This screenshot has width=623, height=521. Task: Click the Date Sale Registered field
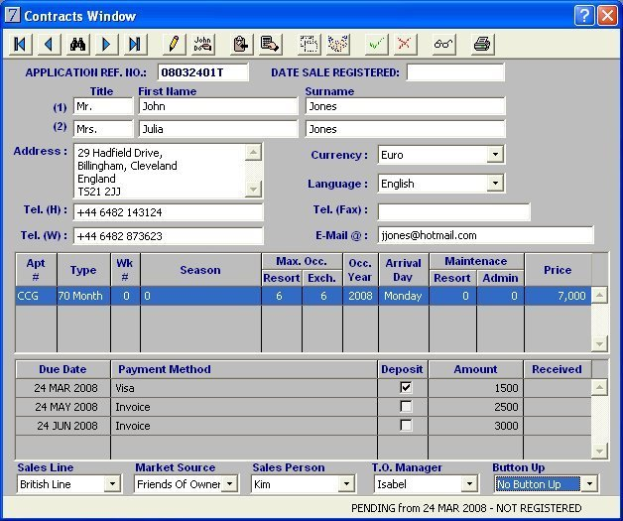[x=455, y=72]
